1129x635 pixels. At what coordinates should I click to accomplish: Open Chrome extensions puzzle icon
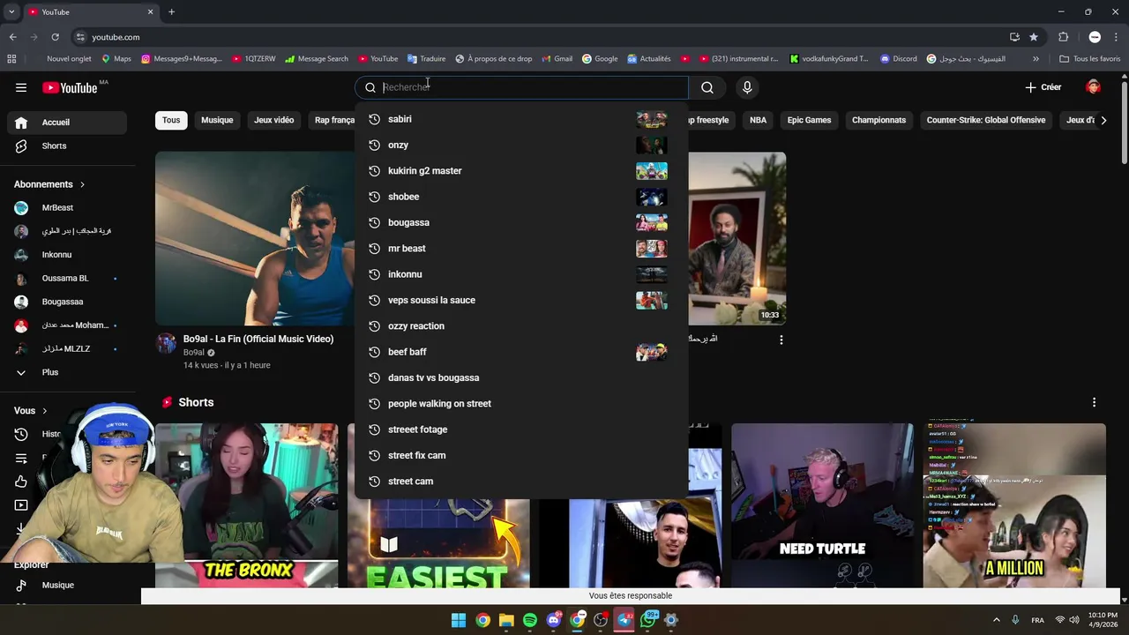(1063, 37)
